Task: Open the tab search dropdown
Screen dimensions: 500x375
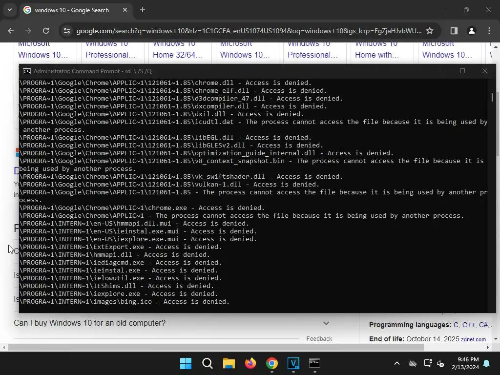Action: coord(10,10)
